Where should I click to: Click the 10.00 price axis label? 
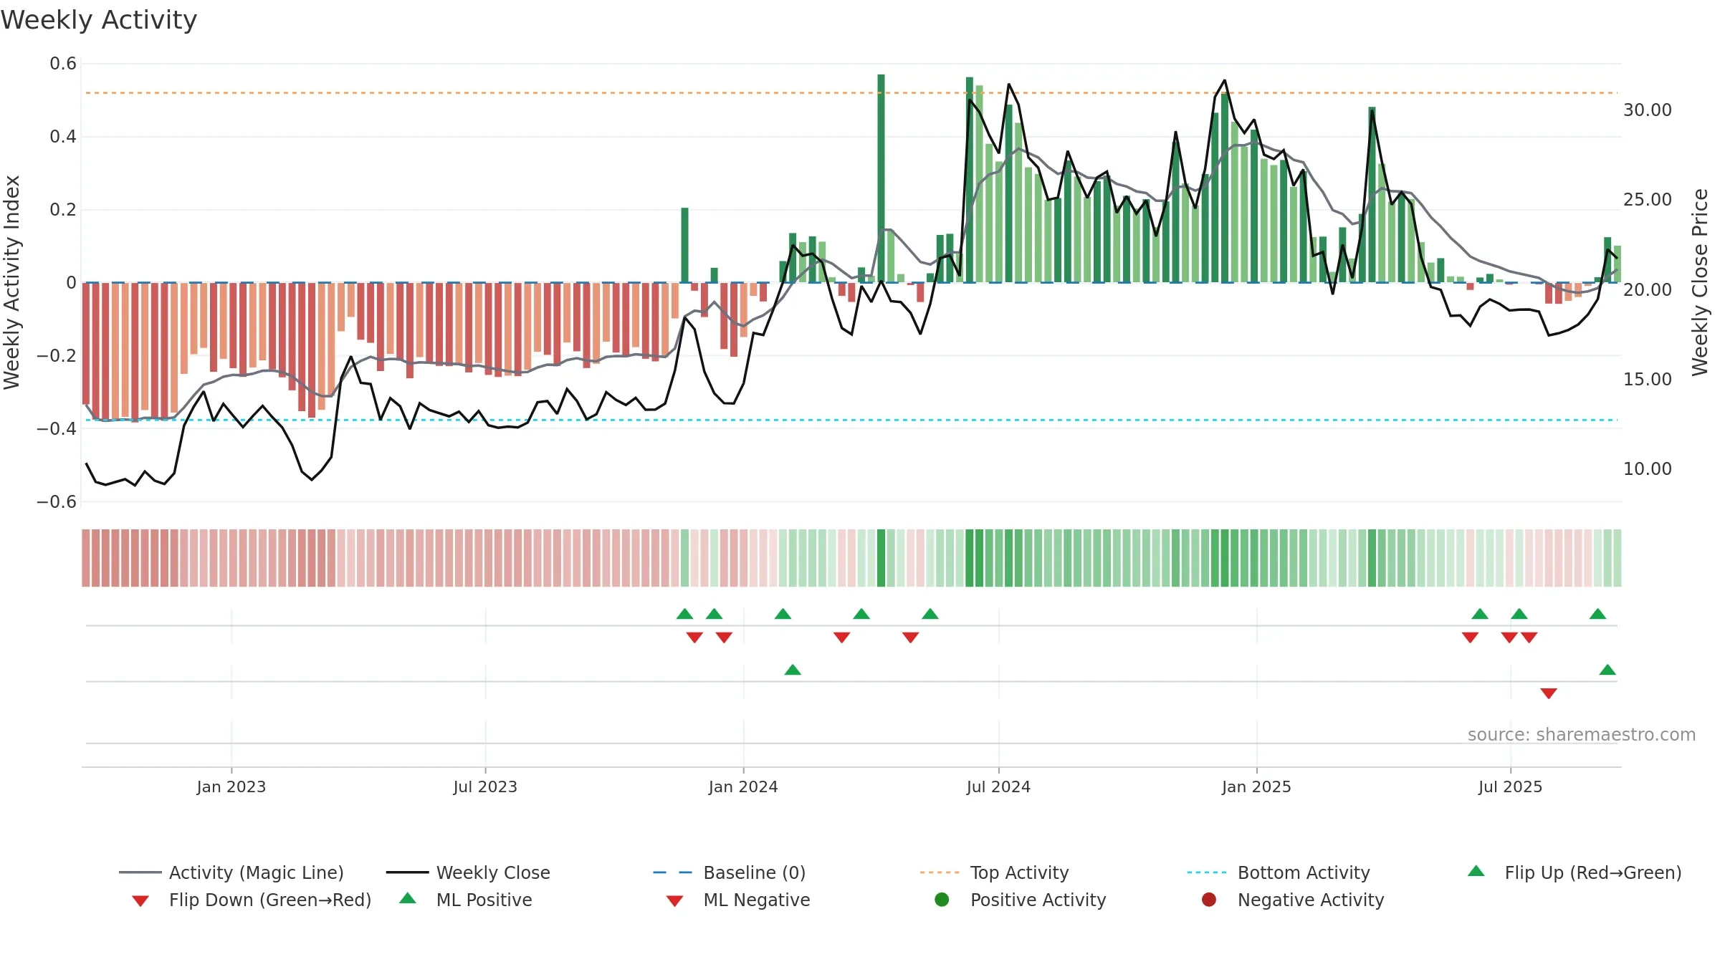click(x=1647, y=469)
